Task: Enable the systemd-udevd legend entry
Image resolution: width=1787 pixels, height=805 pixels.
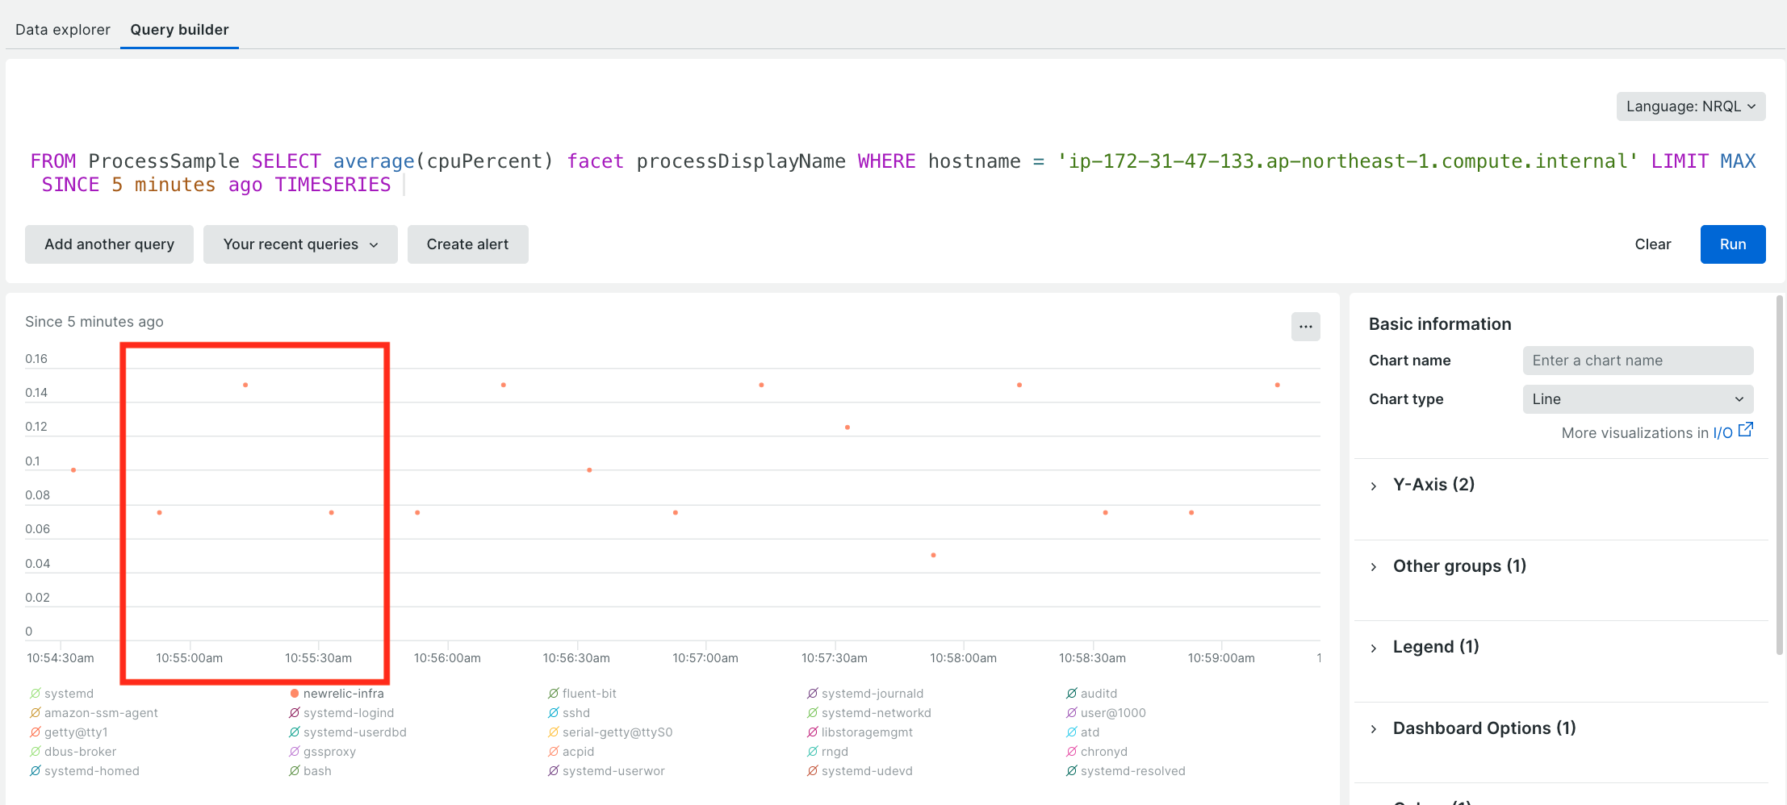Action: tap(860, 771)
